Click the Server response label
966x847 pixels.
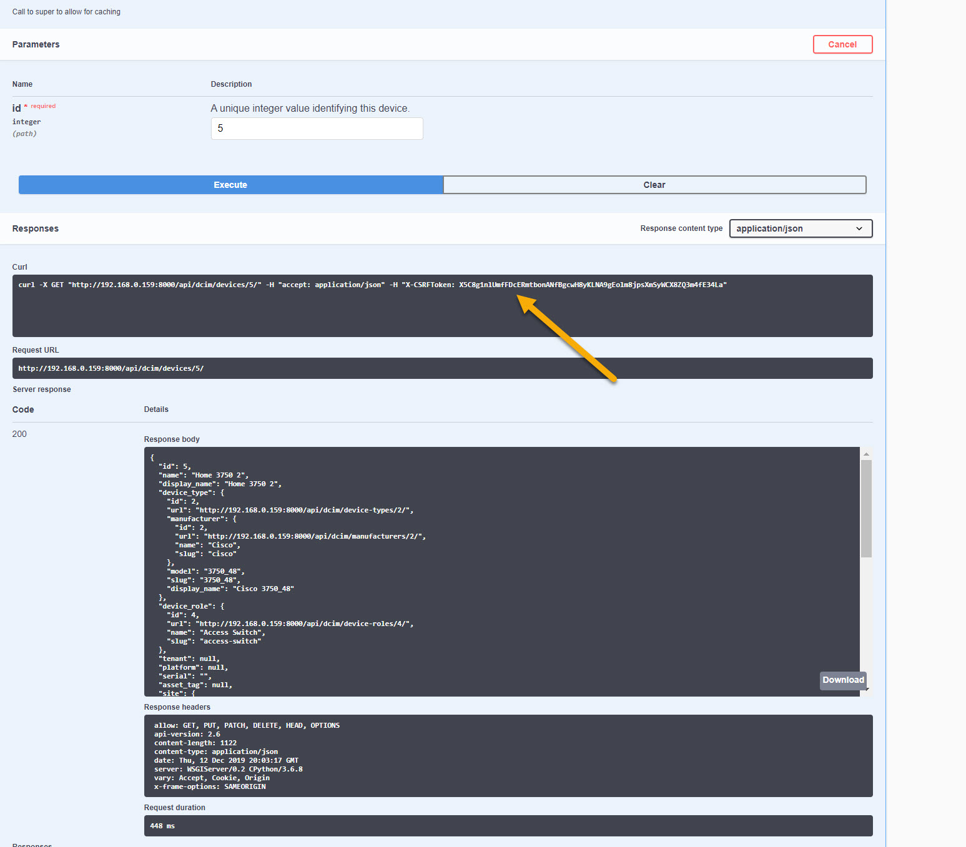click(x=41, y=389)
